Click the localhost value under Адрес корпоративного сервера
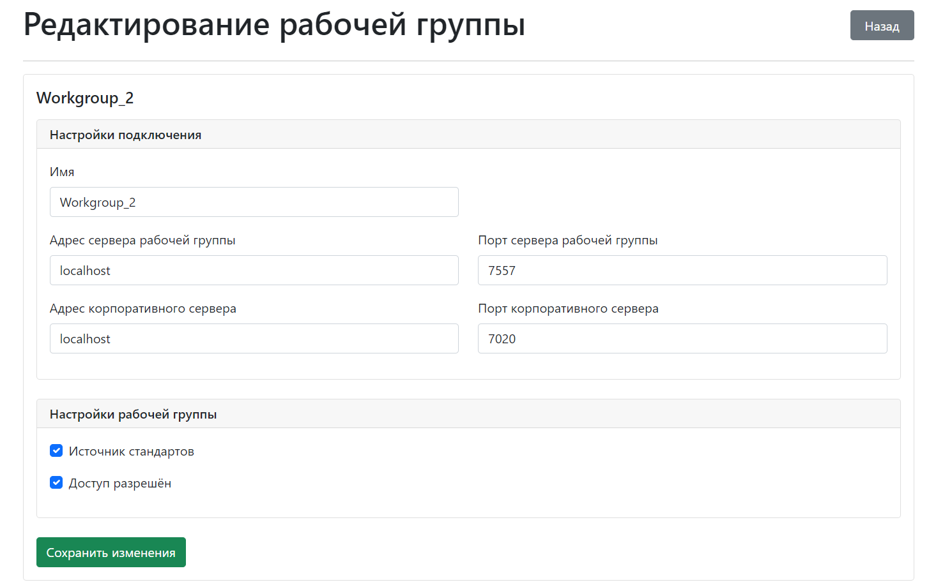The height and width of the screenshot is (587, 929). point(85,338)
